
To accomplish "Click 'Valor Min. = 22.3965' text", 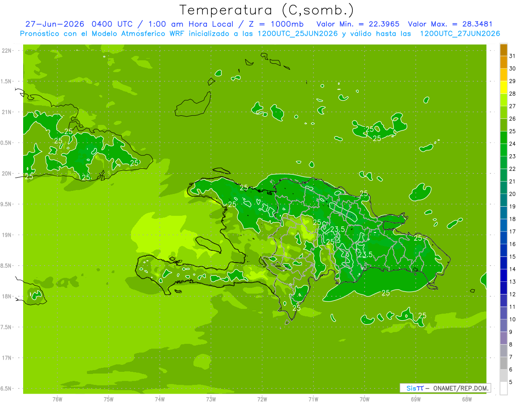I will pos(358,24).
